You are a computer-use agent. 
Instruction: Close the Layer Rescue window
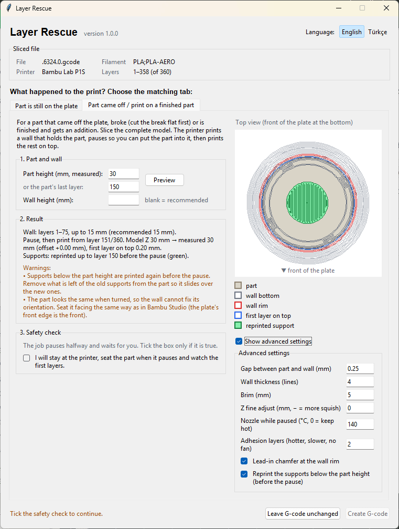point(386,8)
